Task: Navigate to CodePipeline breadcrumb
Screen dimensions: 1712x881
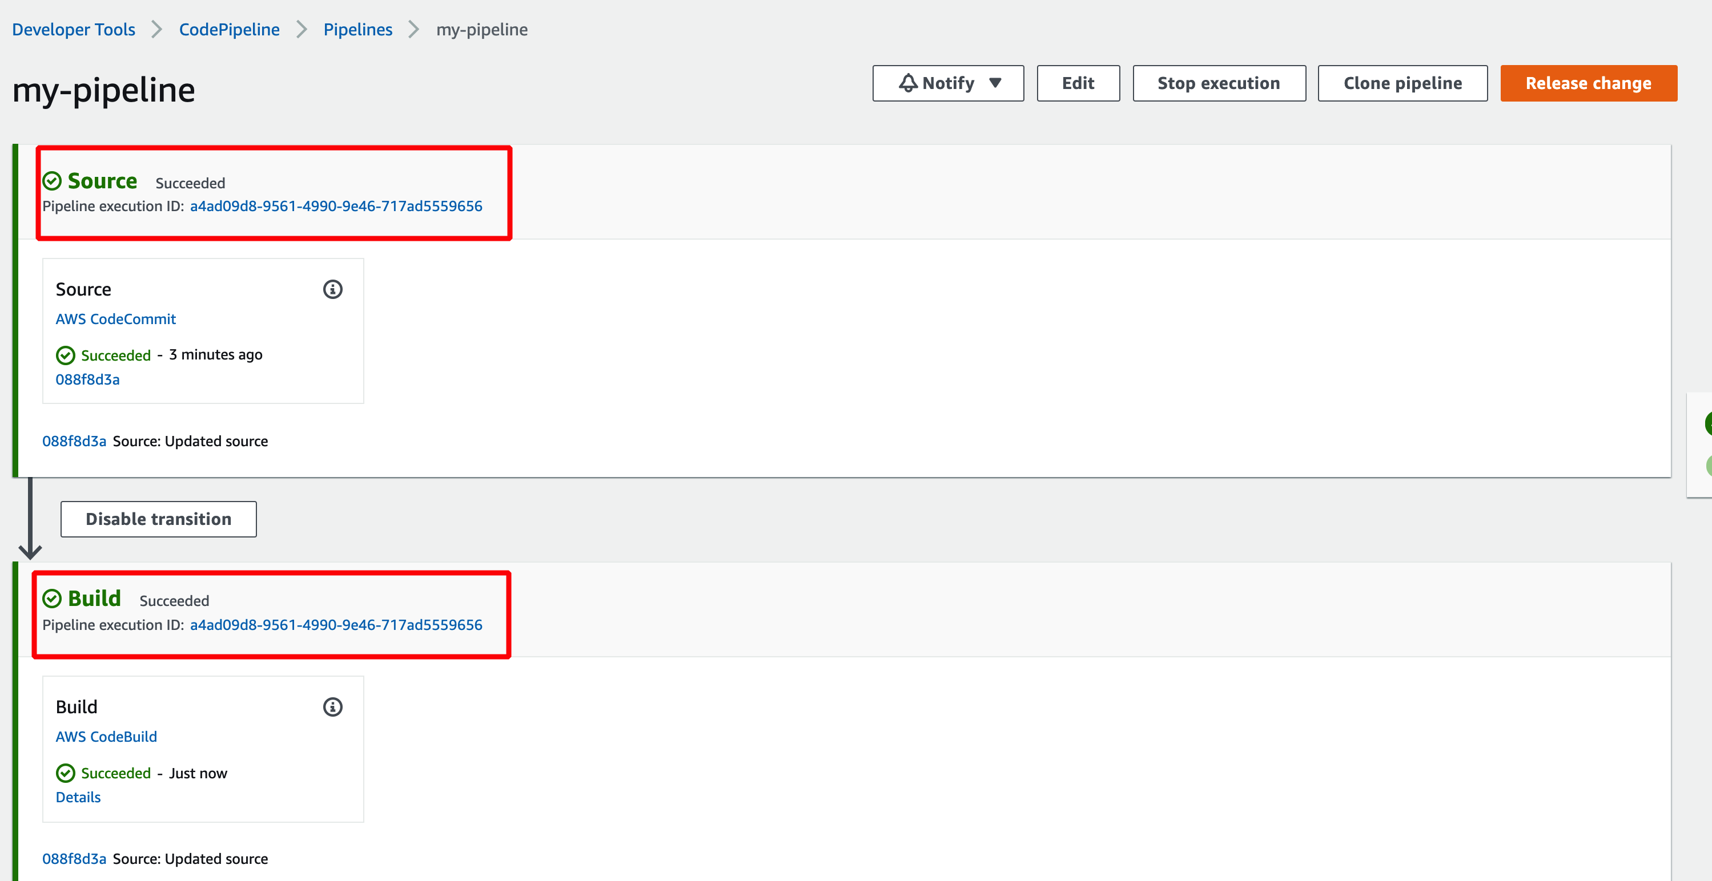Action: coord(230,30)
